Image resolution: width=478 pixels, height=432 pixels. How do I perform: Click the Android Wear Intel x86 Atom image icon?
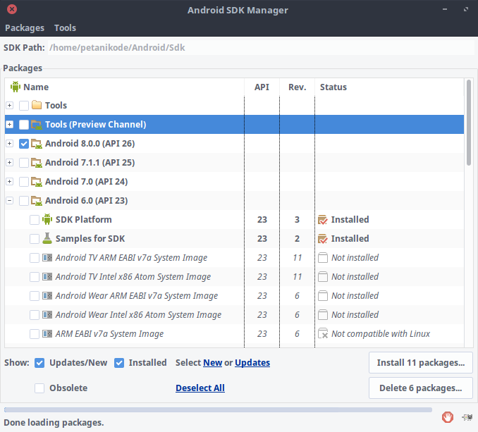tap(47, 315)
